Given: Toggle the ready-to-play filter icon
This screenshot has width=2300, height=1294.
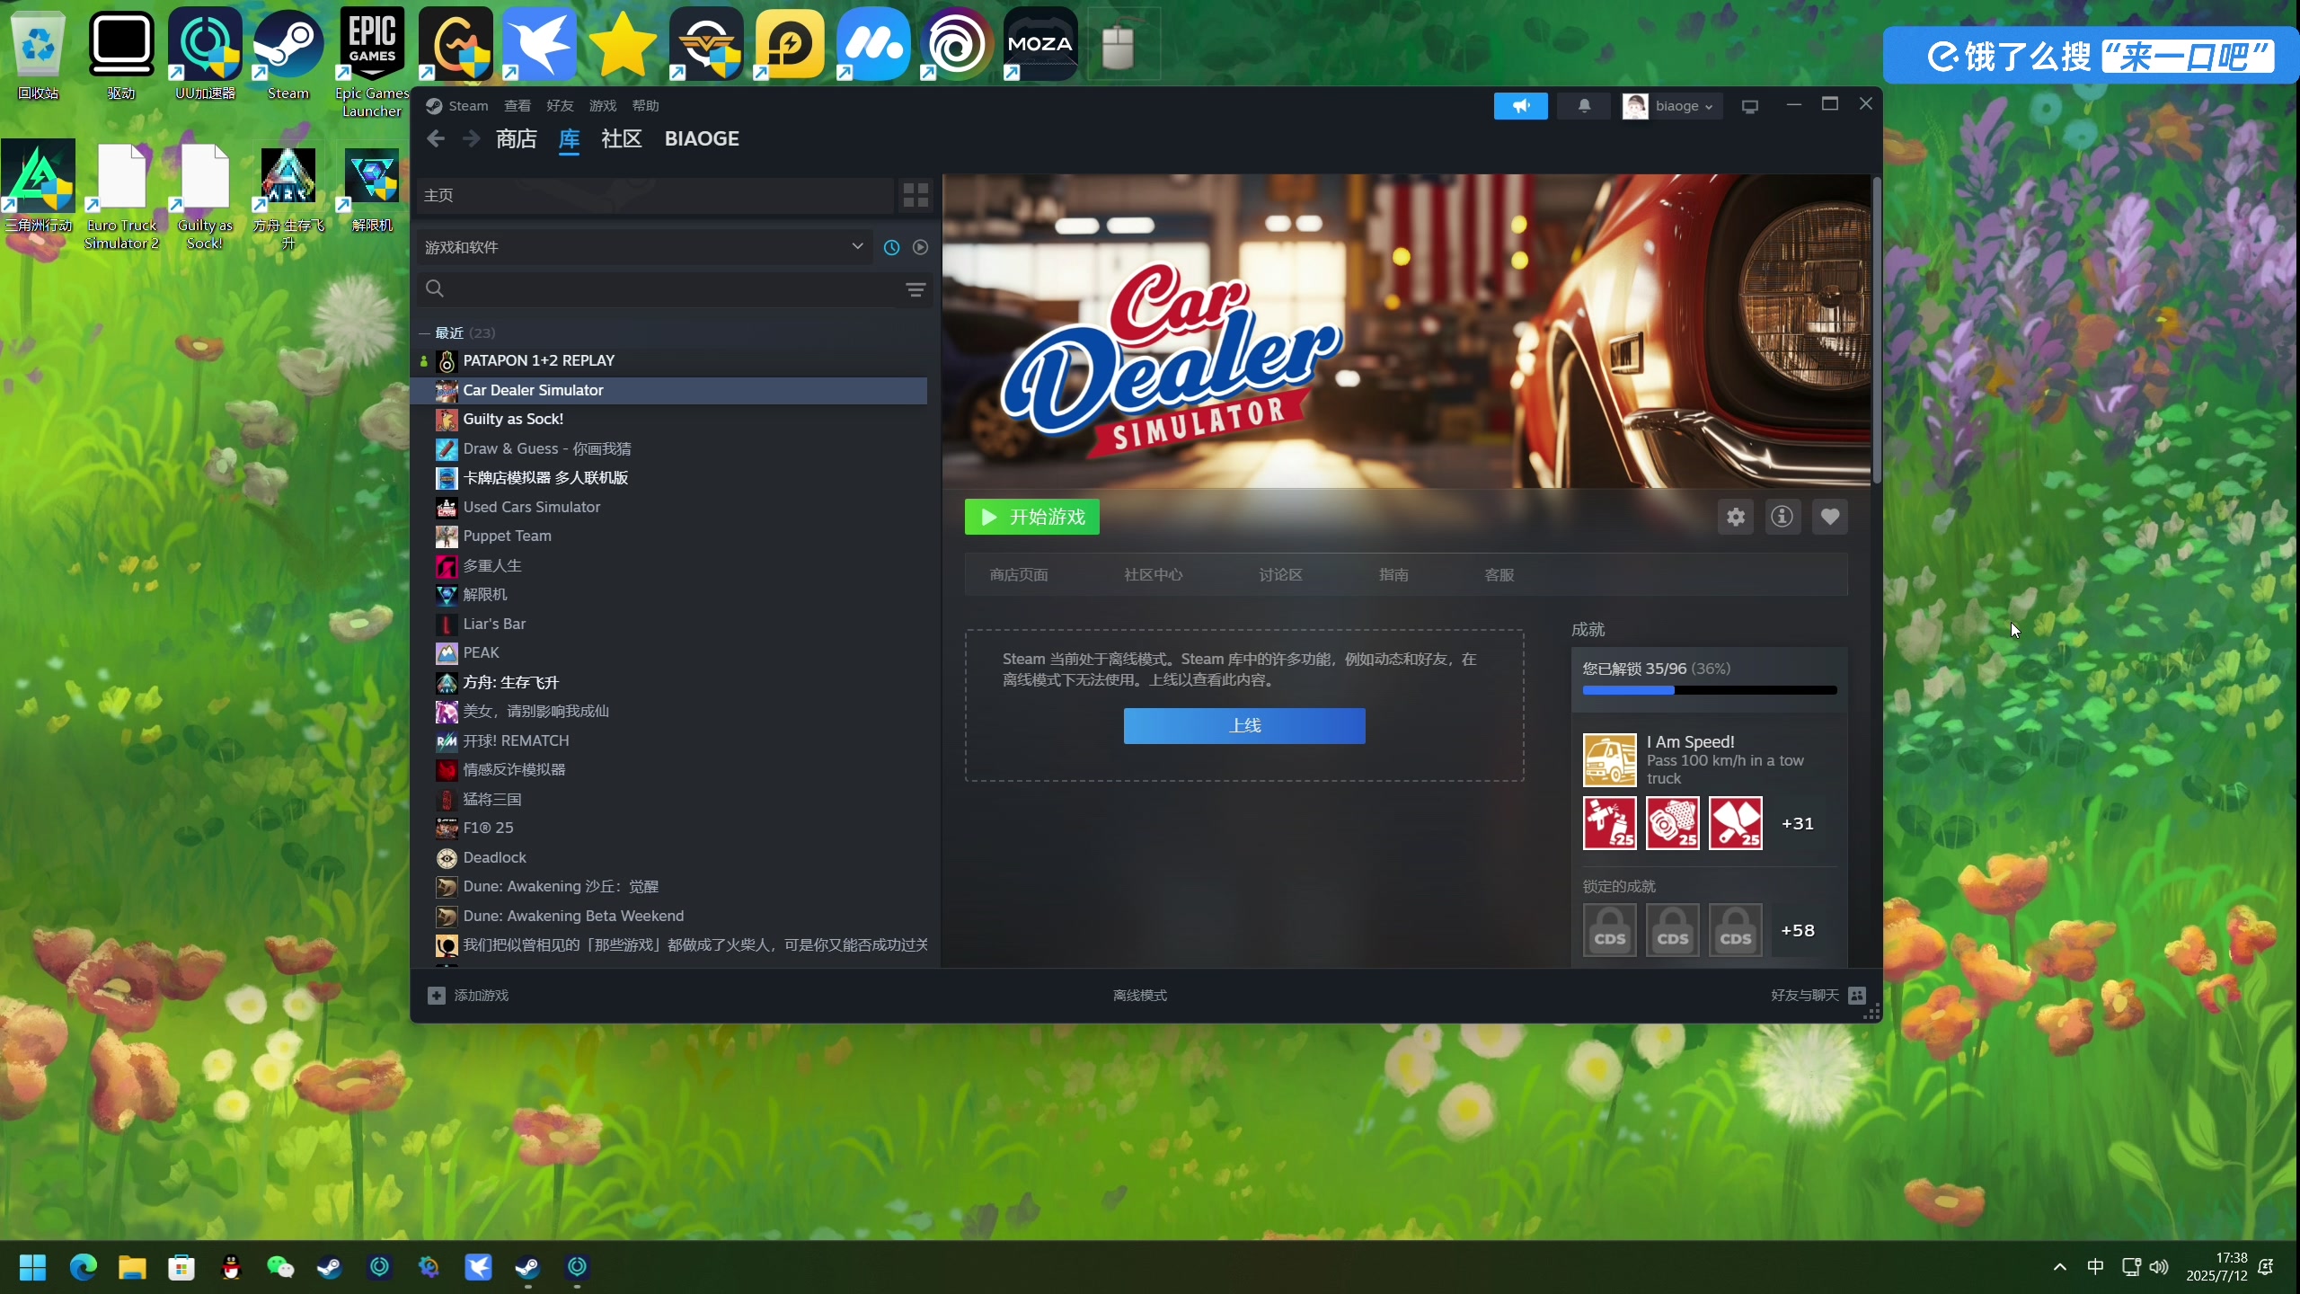Looking at the screenshot, I should tap(920, 247).
